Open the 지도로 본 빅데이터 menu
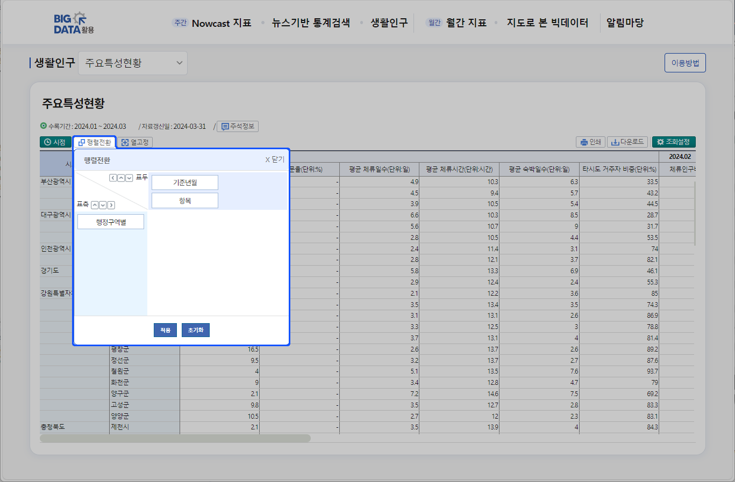The width and height of the screenshot is (735, 482). tap(547, 23)
